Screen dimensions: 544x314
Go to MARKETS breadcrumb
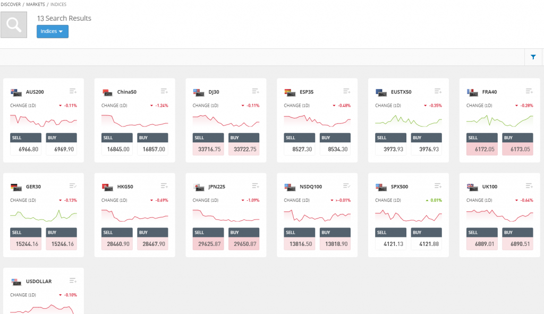[36, 4]
